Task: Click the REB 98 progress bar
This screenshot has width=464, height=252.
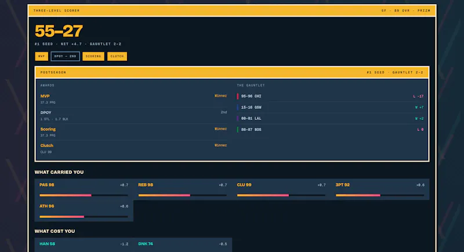Action: pyautogui.click(x=183, y=195)
